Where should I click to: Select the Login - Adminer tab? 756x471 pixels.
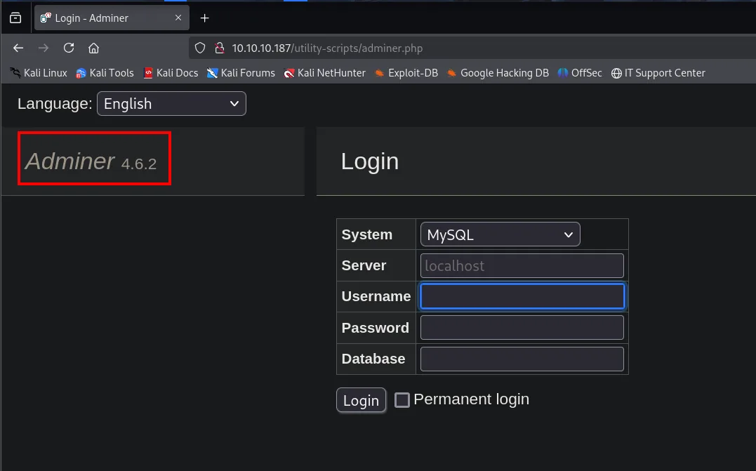[112, 18]
